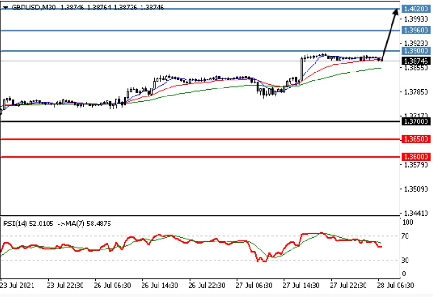The width and height of the screenshot is (433, 297).
Task: Click the 1.35790 price axis value
Action: [416, 165]
